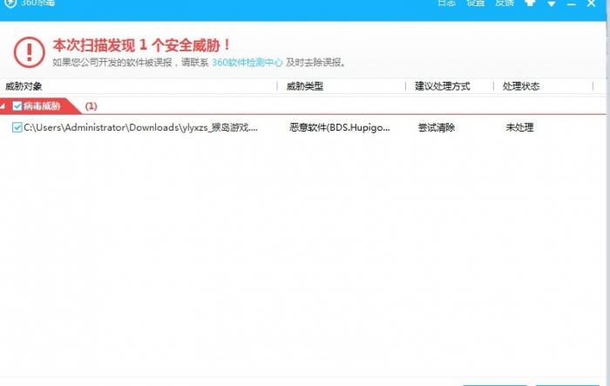Open the 360软件检测中心 link
This screenshot has width=610, height=386.
(247, 62)
